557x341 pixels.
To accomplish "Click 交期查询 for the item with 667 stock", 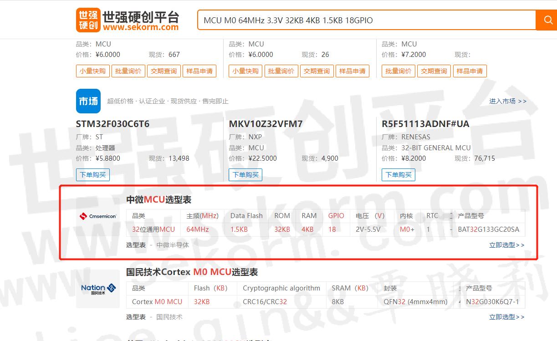I will point(164,71).
